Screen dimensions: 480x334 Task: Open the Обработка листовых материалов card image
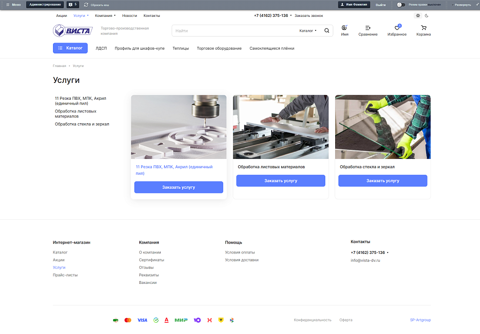pos(280,127)
